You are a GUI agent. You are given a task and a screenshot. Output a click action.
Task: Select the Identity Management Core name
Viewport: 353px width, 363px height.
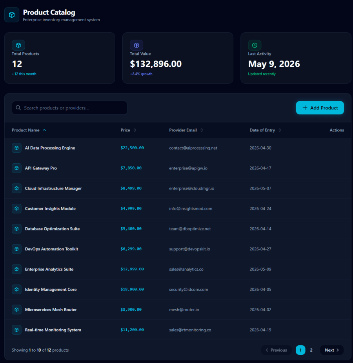[51, 289]
